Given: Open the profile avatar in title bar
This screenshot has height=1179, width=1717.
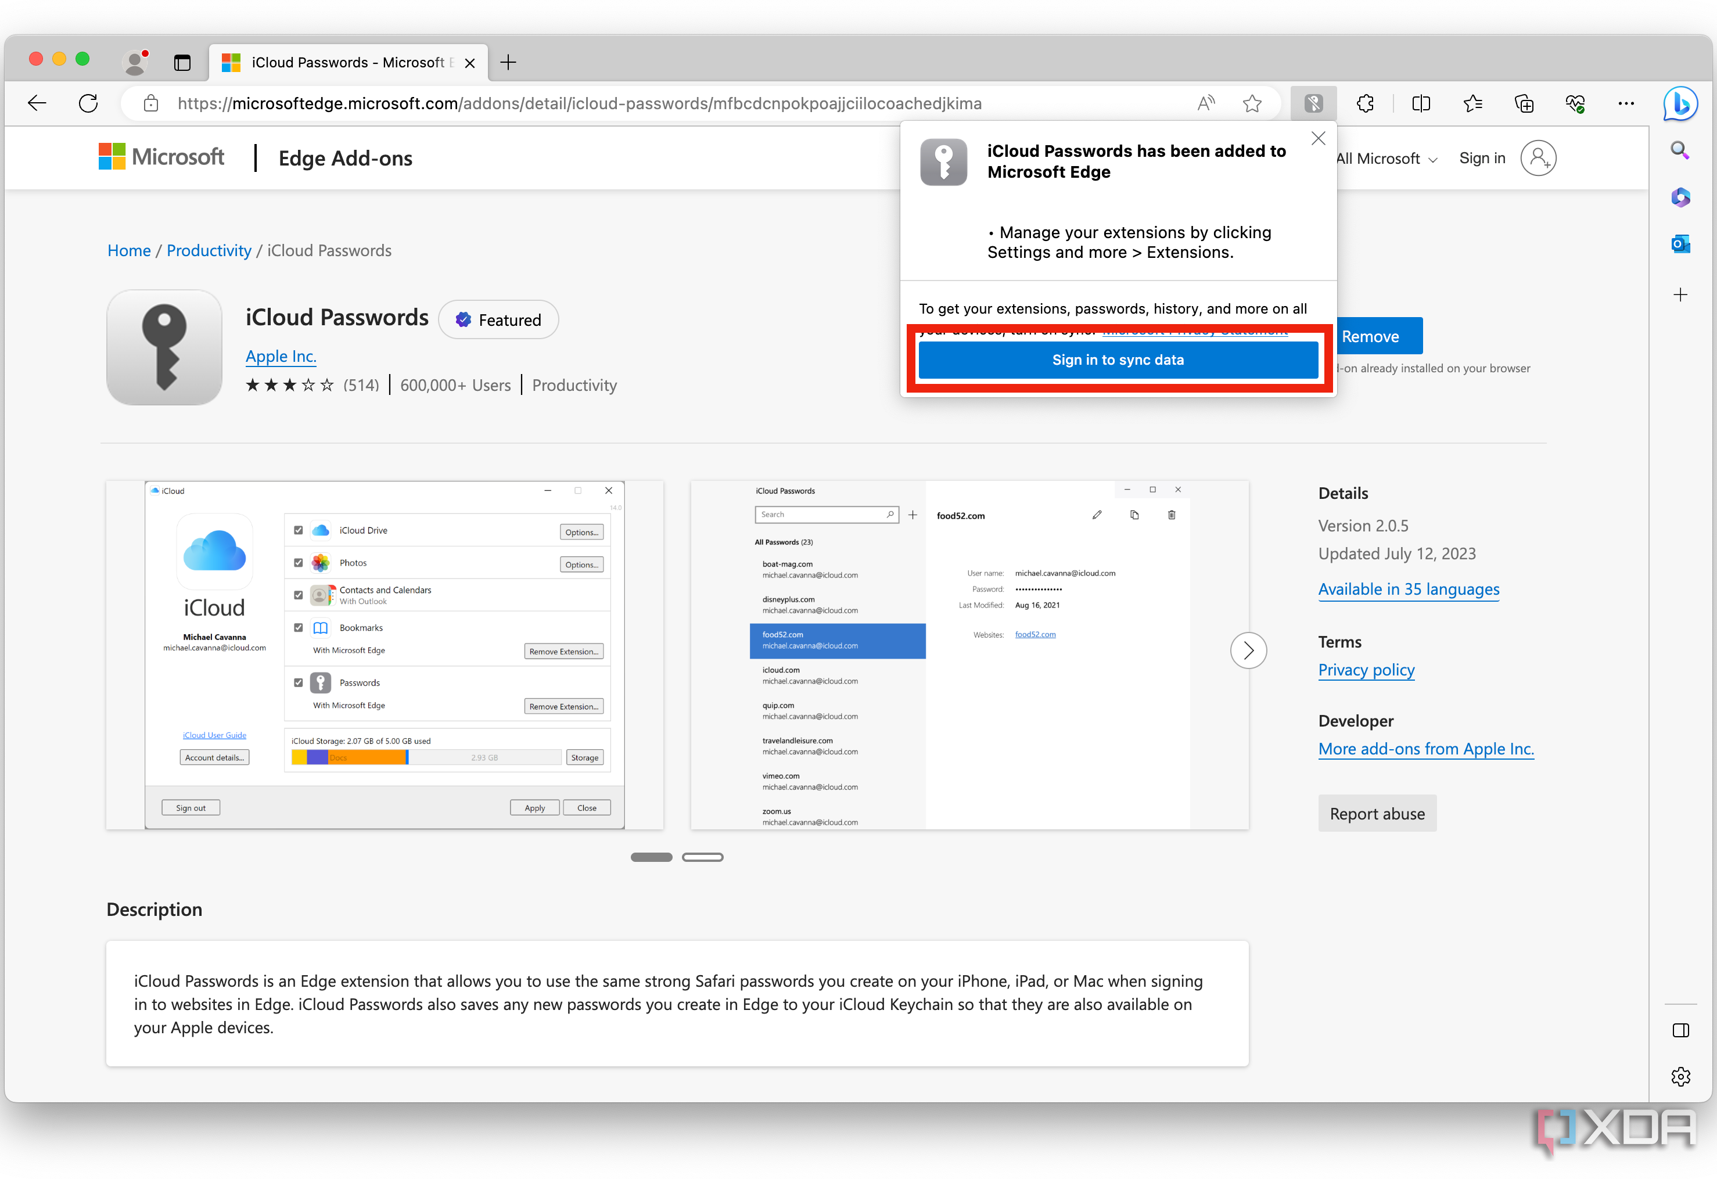Looking at the screenshot, I should 135,62.
